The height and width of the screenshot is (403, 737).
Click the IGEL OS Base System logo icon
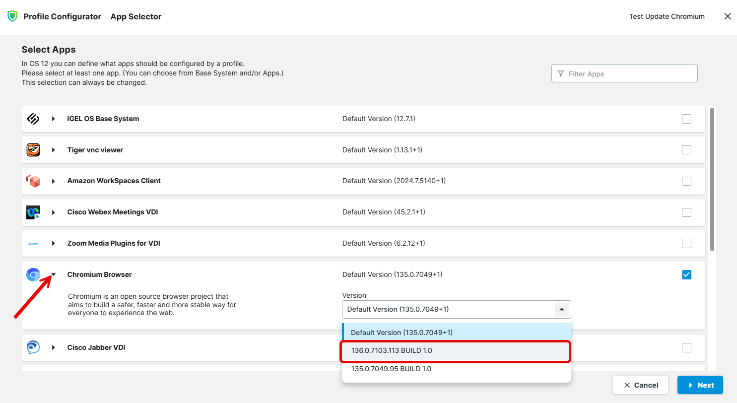pos(33,119)
